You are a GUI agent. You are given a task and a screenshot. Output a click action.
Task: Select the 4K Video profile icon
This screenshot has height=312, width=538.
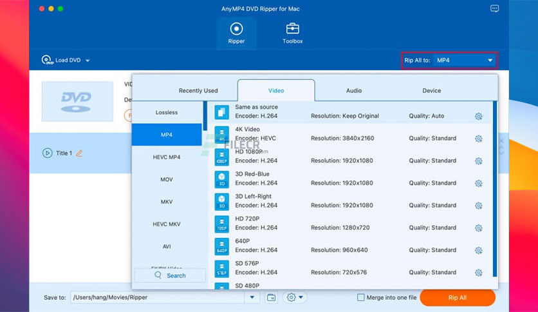221,134
